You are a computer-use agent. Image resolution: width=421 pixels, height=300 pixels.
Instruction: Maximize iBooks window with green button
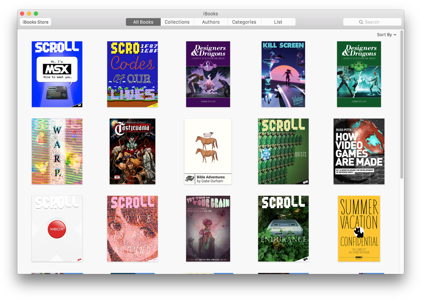point(36,13)
